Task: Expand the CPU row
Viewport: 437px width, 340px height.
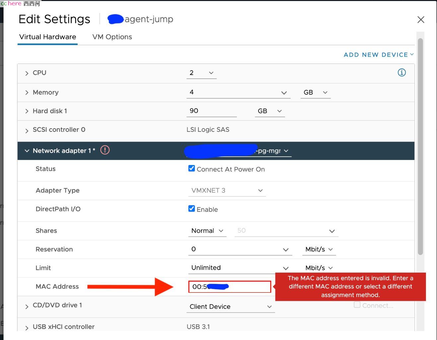Action: 27,73
